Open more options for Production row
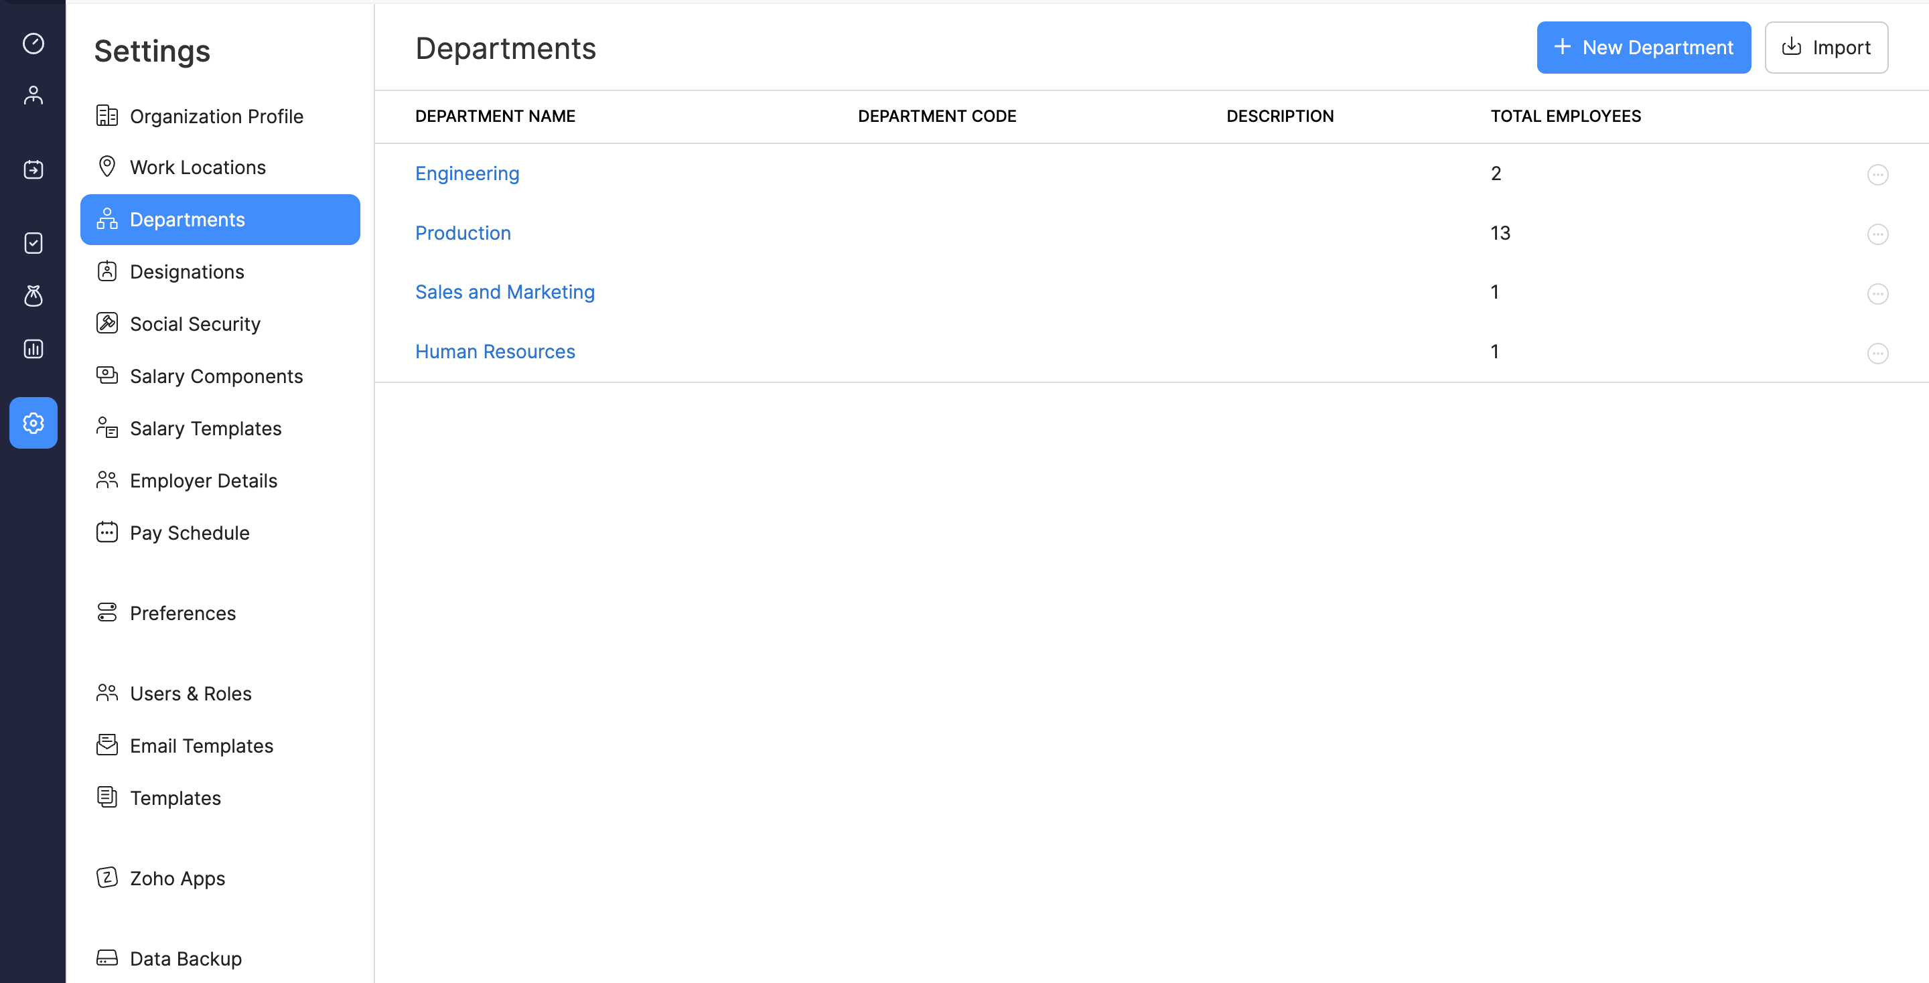The image size is (1929, 983). [1877, 234]
